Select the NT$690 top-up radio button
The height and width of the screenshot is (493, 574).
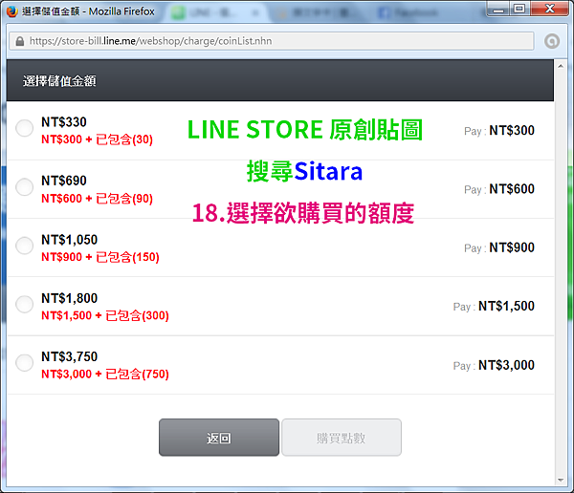click(25, 187)
